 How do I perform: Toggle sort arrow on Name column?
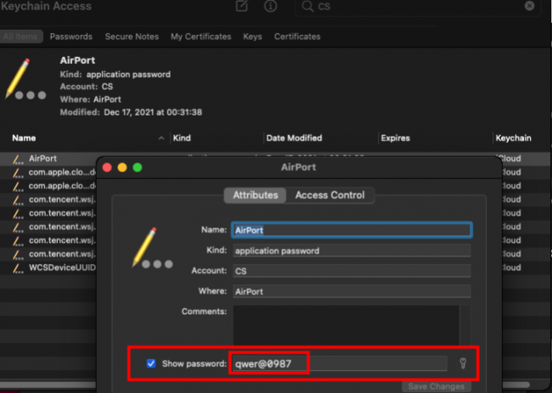161,138
